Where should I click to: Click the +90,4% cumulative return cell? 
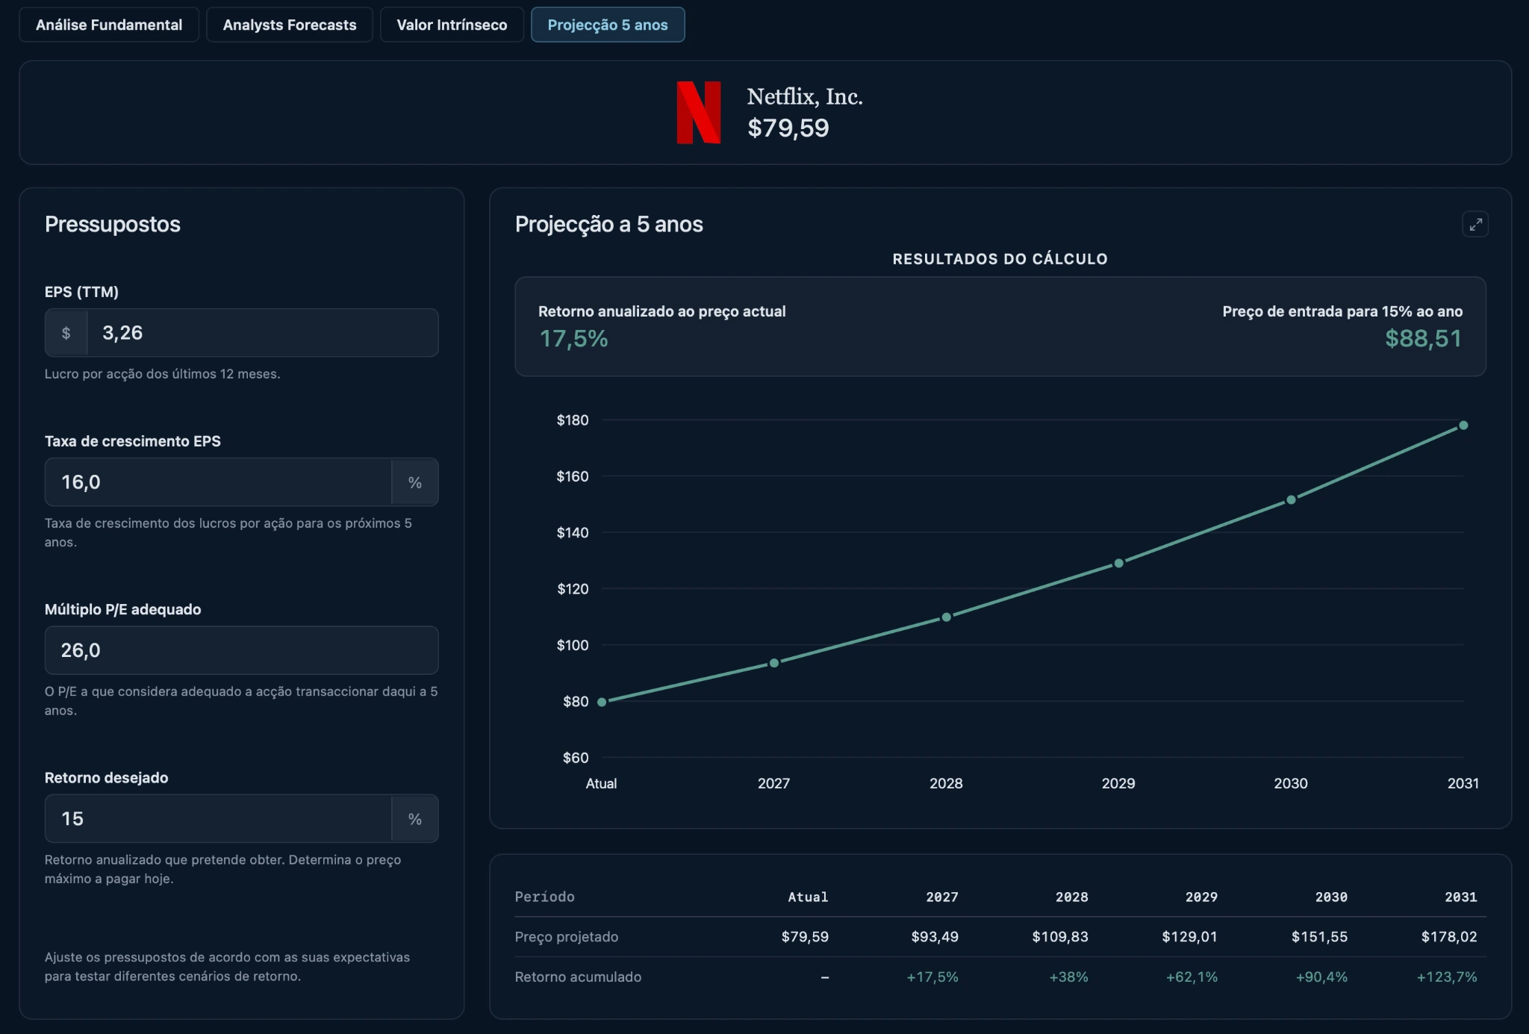coord(1321,977)
